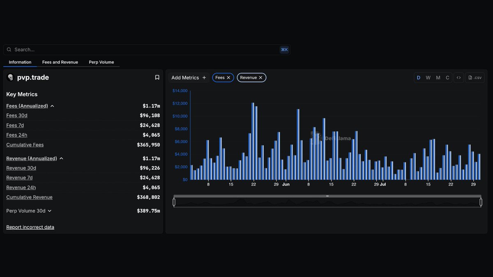Viewport: 493px width, 277px height.
Task: Click the search magnifier icon
Action: [9, 50]
